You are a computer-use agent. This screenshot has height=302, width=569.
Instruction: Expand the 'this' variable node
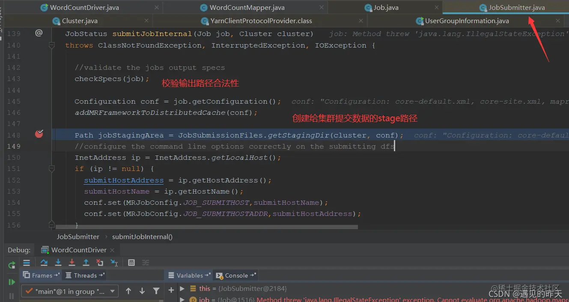coord(182,288)
